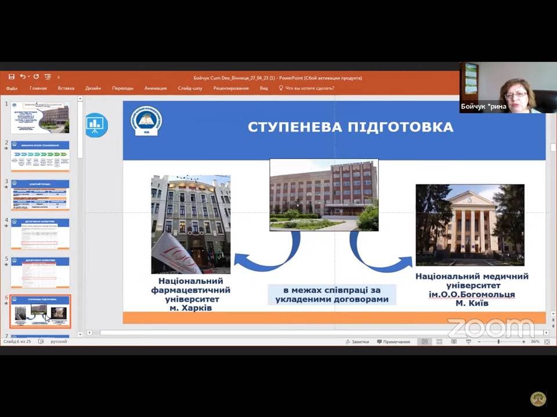This screenshot has height=417, width=557.
Task: Open the Файл menu
Action: (x=12, y=88)
